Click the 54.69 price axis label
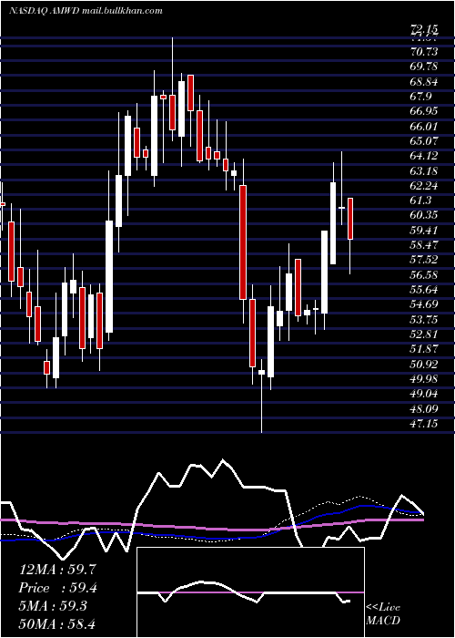455x638 pixels. click(x=424, y=304)
